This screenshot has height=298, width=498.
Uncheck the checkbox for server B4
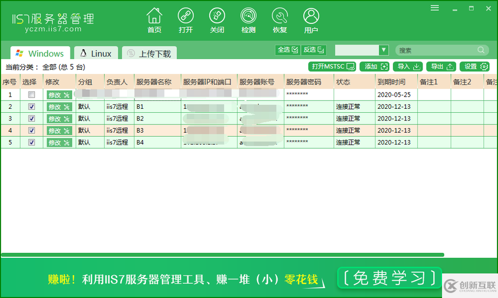coord(32,142)
